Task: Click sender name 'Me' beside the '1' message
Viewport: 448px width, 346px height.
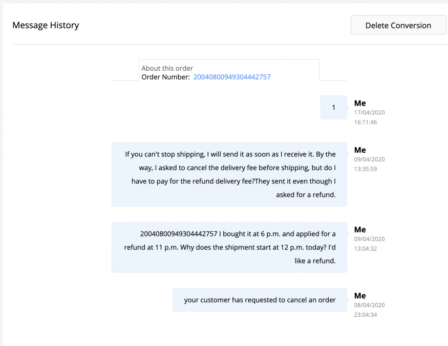Action: (x=360, y=103)
